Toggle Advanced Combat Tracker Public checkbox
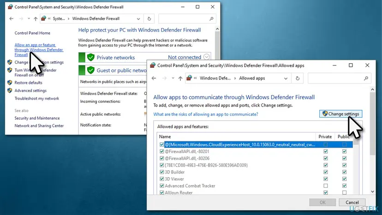 coord(344,186)
